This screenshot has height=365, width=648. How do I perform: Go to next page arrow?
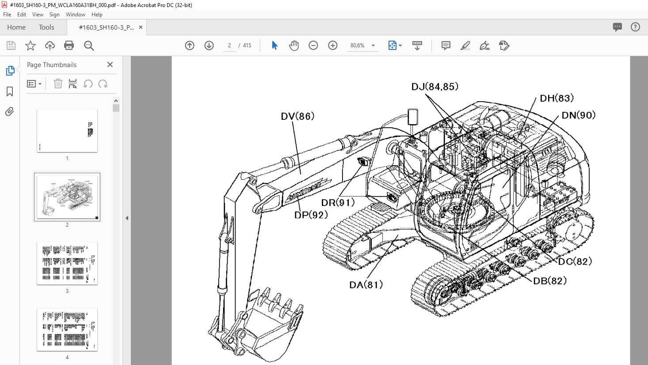[x=209, y=46]
